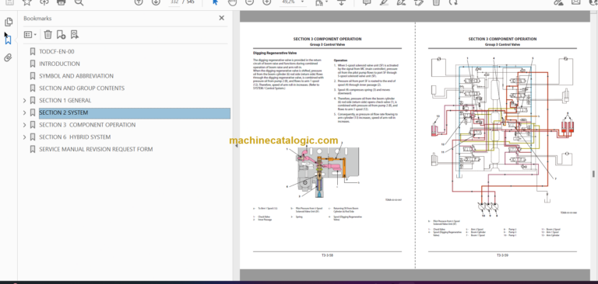The image size is (598, 284).
Task: Toggle the Bookmarks panel icon in sidebar
Action: [9, 40]
